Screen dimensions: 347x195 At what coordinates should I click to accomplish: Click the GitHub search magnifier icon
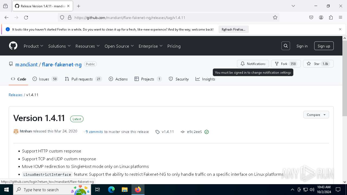tap(286, 46)
